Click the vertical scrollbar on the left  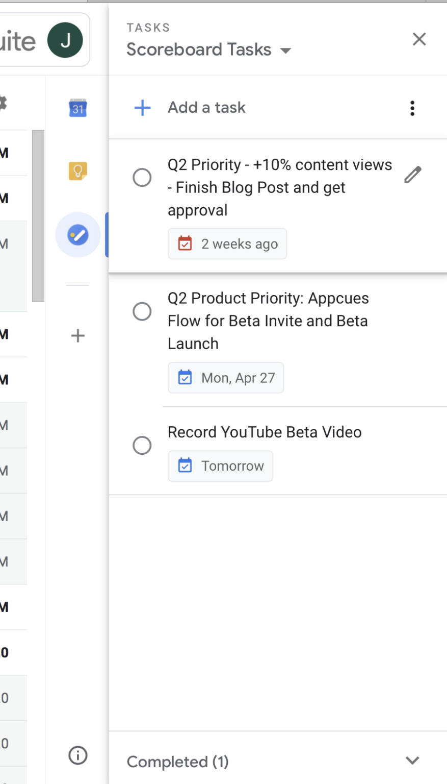[x=38, y=215]
